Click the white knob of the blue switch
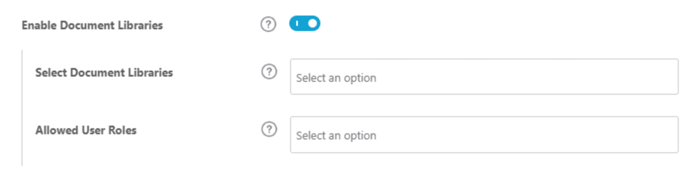The height and width of the screenshot is (169, 696). (312, 23)
